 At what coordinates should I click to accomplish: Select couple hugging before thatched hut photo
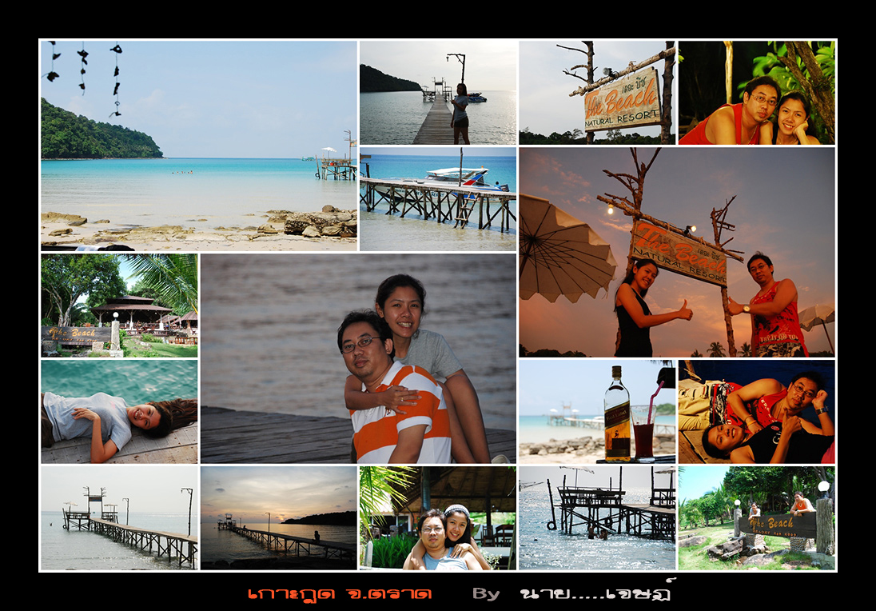pyautogui.click(x=438, y=518)
